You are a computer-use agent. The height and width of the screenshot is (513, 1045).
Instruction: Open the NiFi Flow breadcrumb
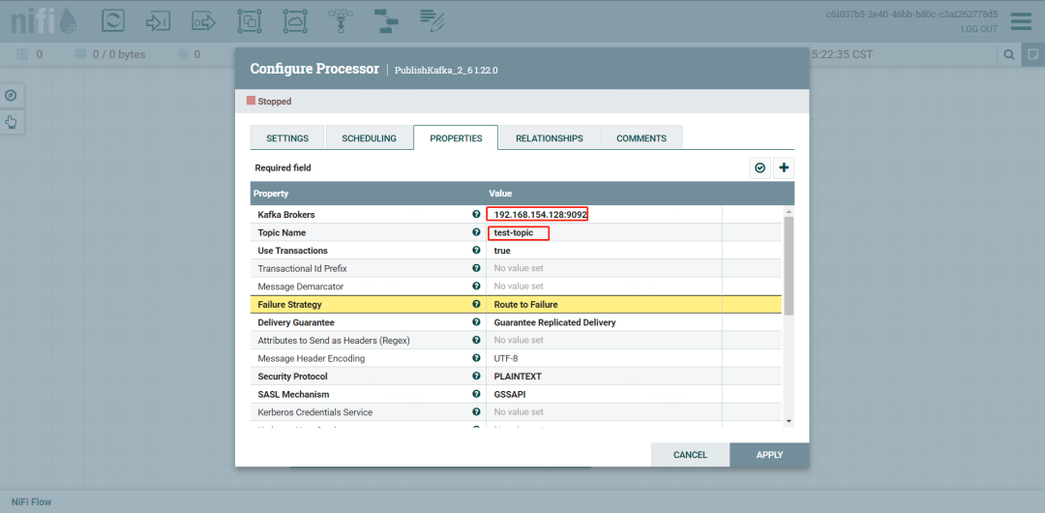coord(31,501)
